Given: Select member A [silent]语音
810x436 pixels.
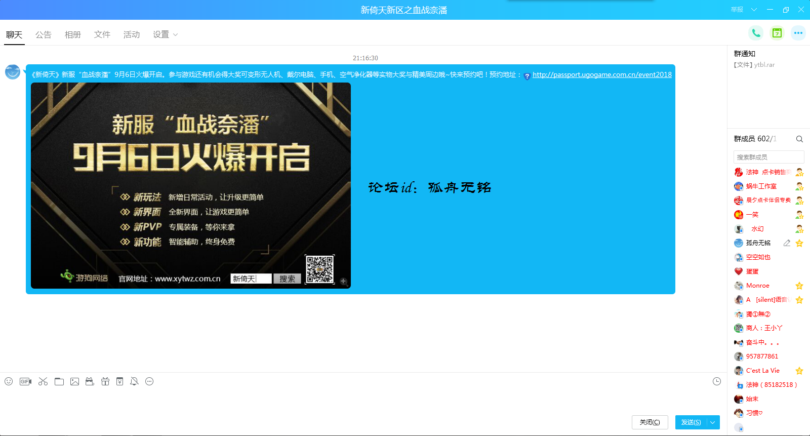Looking at the screenshot, I should [x=768, y=300].
